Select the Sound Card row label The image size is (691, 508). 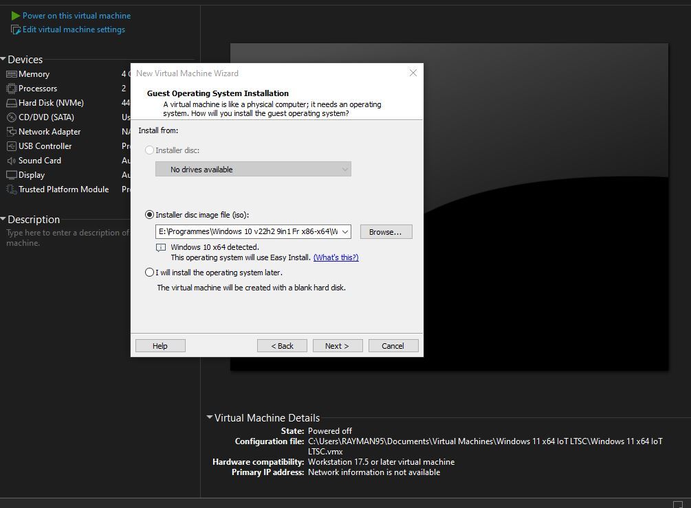click(x=40, y=161)
